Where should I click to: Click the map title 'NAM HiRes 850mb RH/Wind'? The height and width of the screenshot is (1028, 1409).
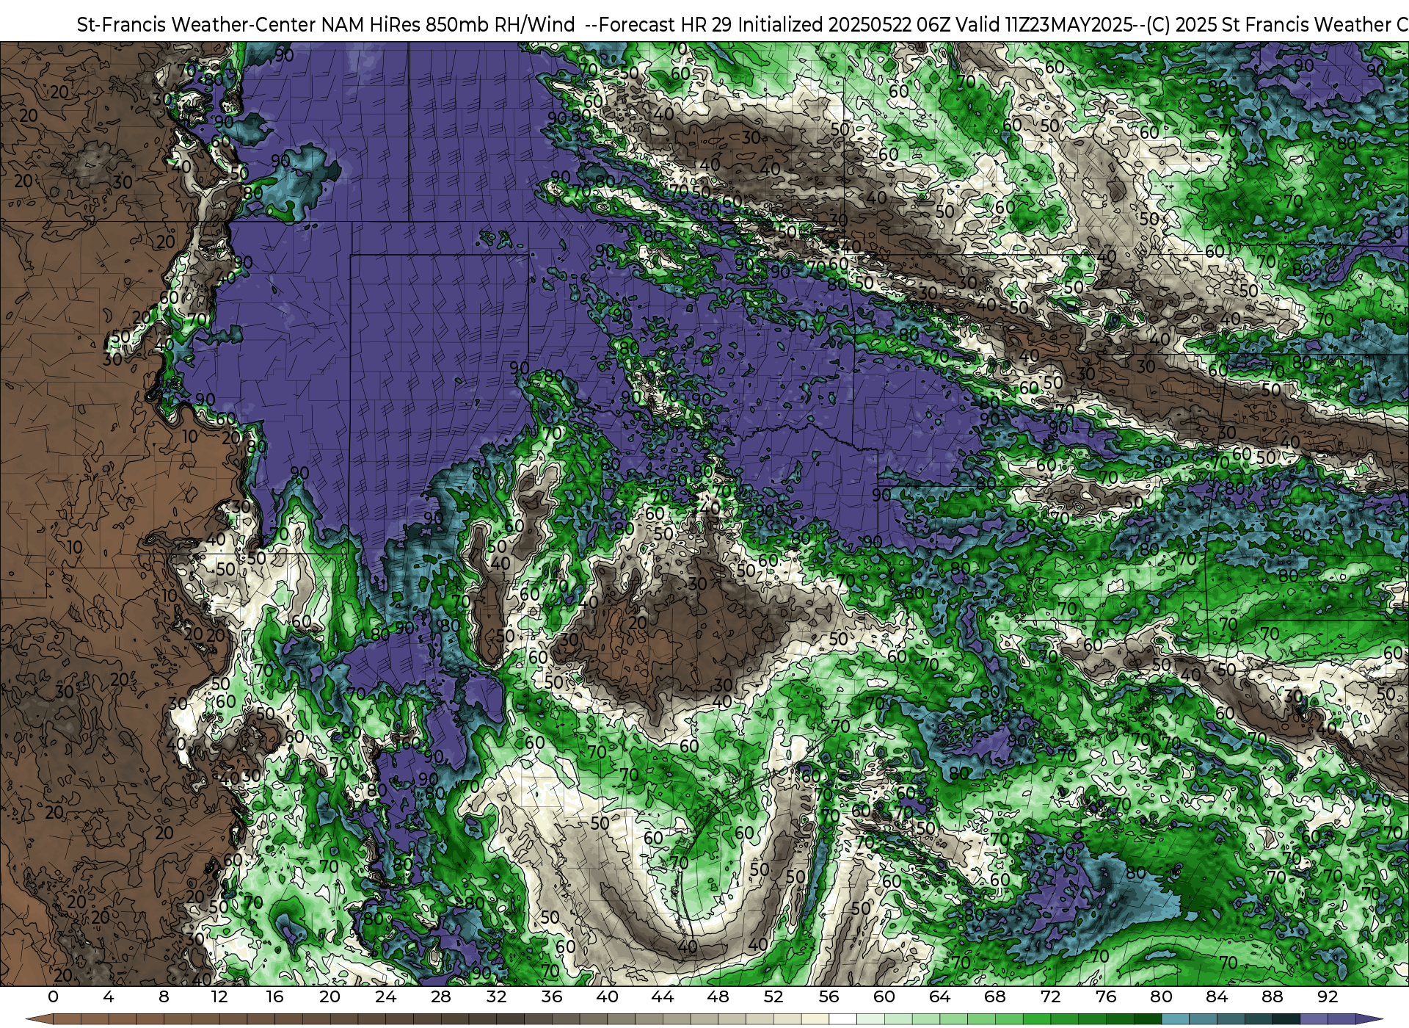click(x=448, y=25)
